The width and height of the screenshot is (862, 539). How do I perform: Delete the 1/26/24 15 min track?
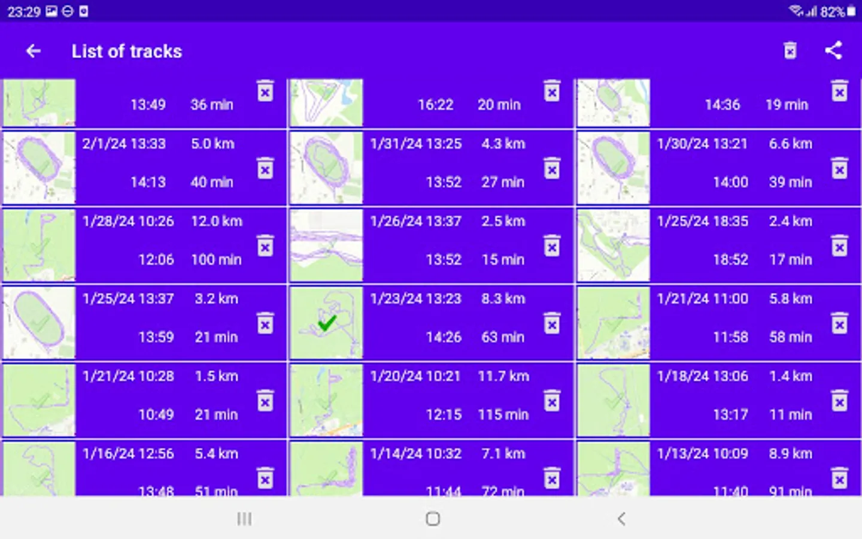[552, 246]
